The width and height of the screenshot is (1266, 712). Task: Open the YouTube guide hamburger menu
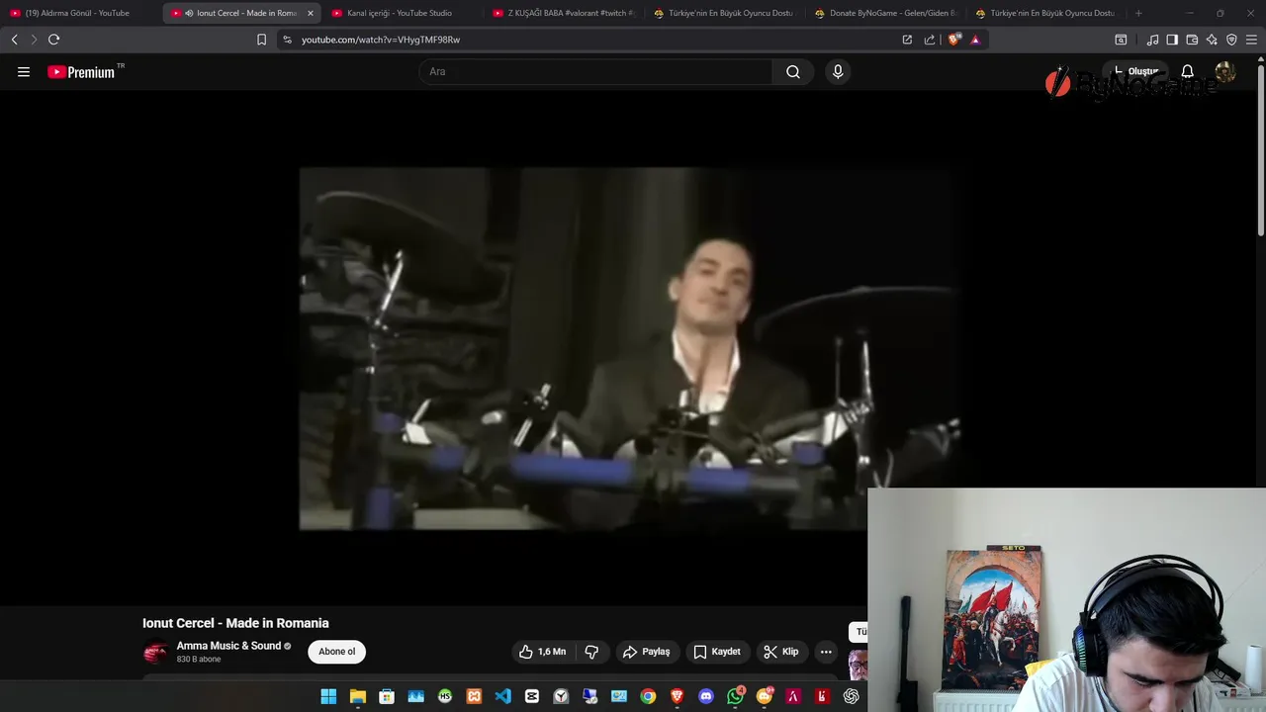(x=24, y=72)
